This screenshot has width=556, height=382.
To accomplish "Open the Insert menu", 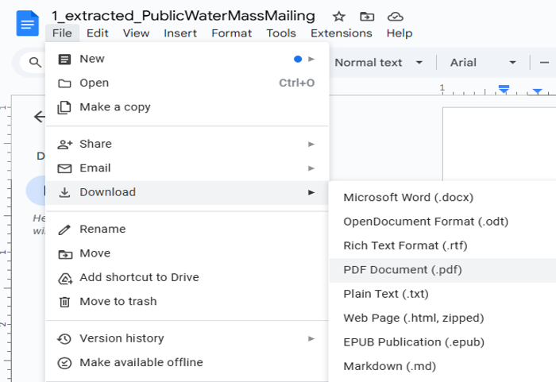I will 180,33.
